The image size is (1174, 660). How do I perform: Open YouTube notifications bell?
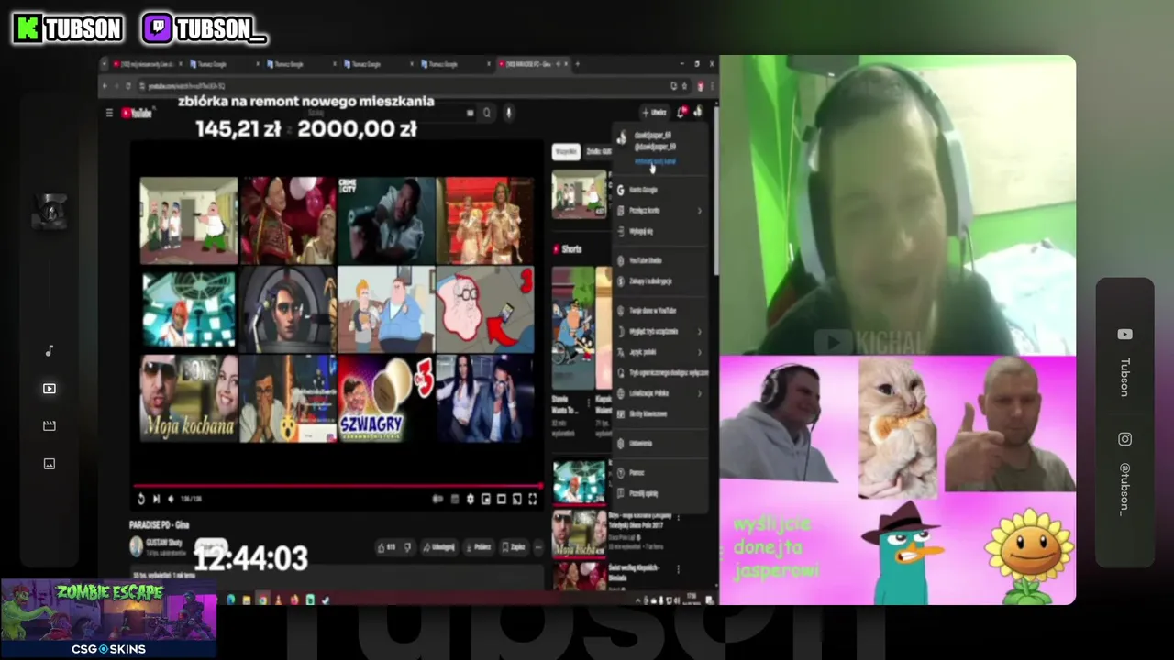681,112
